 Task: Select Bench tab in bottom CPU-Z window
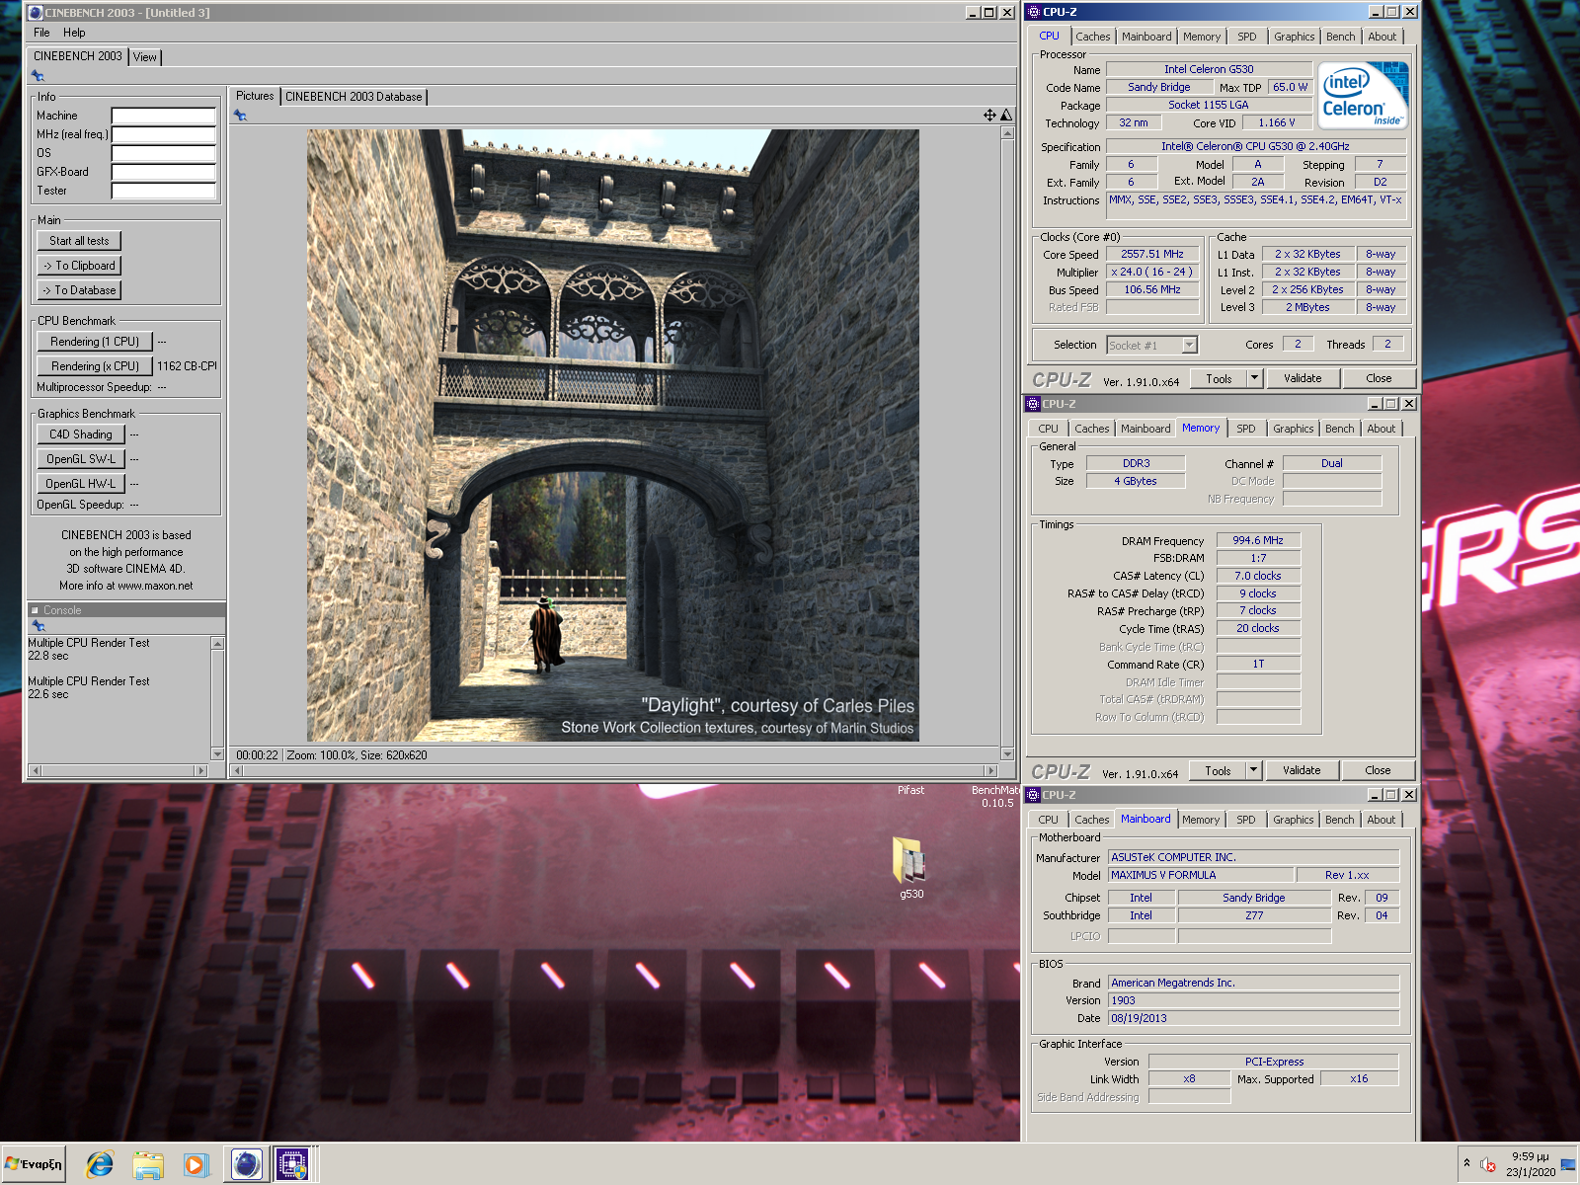coord(1340,820)
